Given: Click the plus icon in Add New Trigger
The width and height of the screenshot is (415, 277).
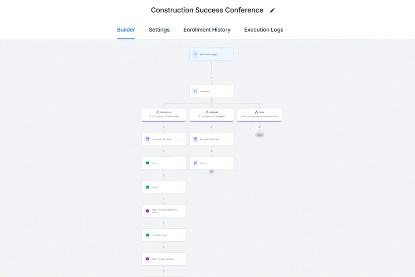Looking at the screenshot, I should (195, 54).
